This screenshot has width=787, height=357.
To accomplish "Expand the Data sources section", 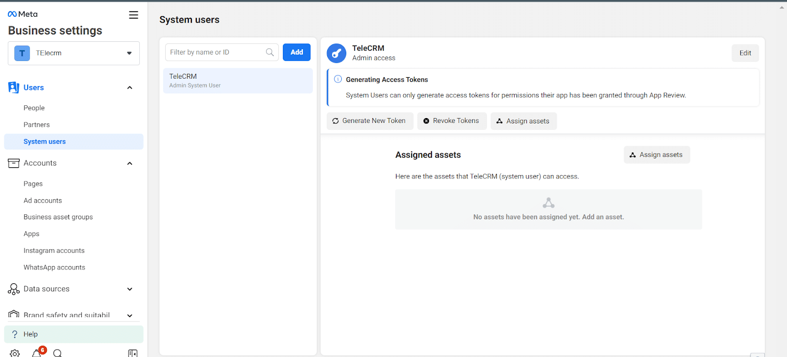I will (130, 289).
